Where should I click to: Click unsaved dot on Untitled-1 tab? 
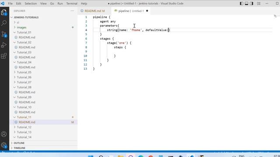click(147, 11)
